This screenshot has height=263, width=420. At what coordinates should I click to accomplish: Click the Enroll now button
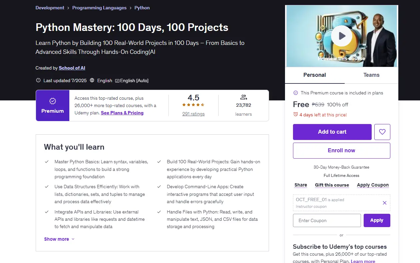[341, 151]
